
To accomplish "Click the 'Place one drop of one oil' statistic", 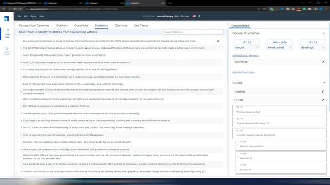I will click(81, 77).
